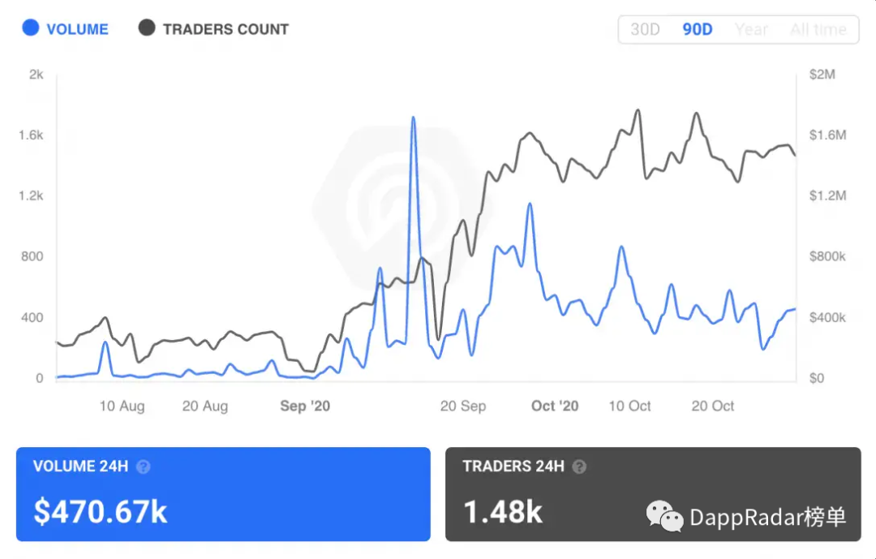Select the 90D time range
The image size is (876, 559).
click(x=697, y=29)
